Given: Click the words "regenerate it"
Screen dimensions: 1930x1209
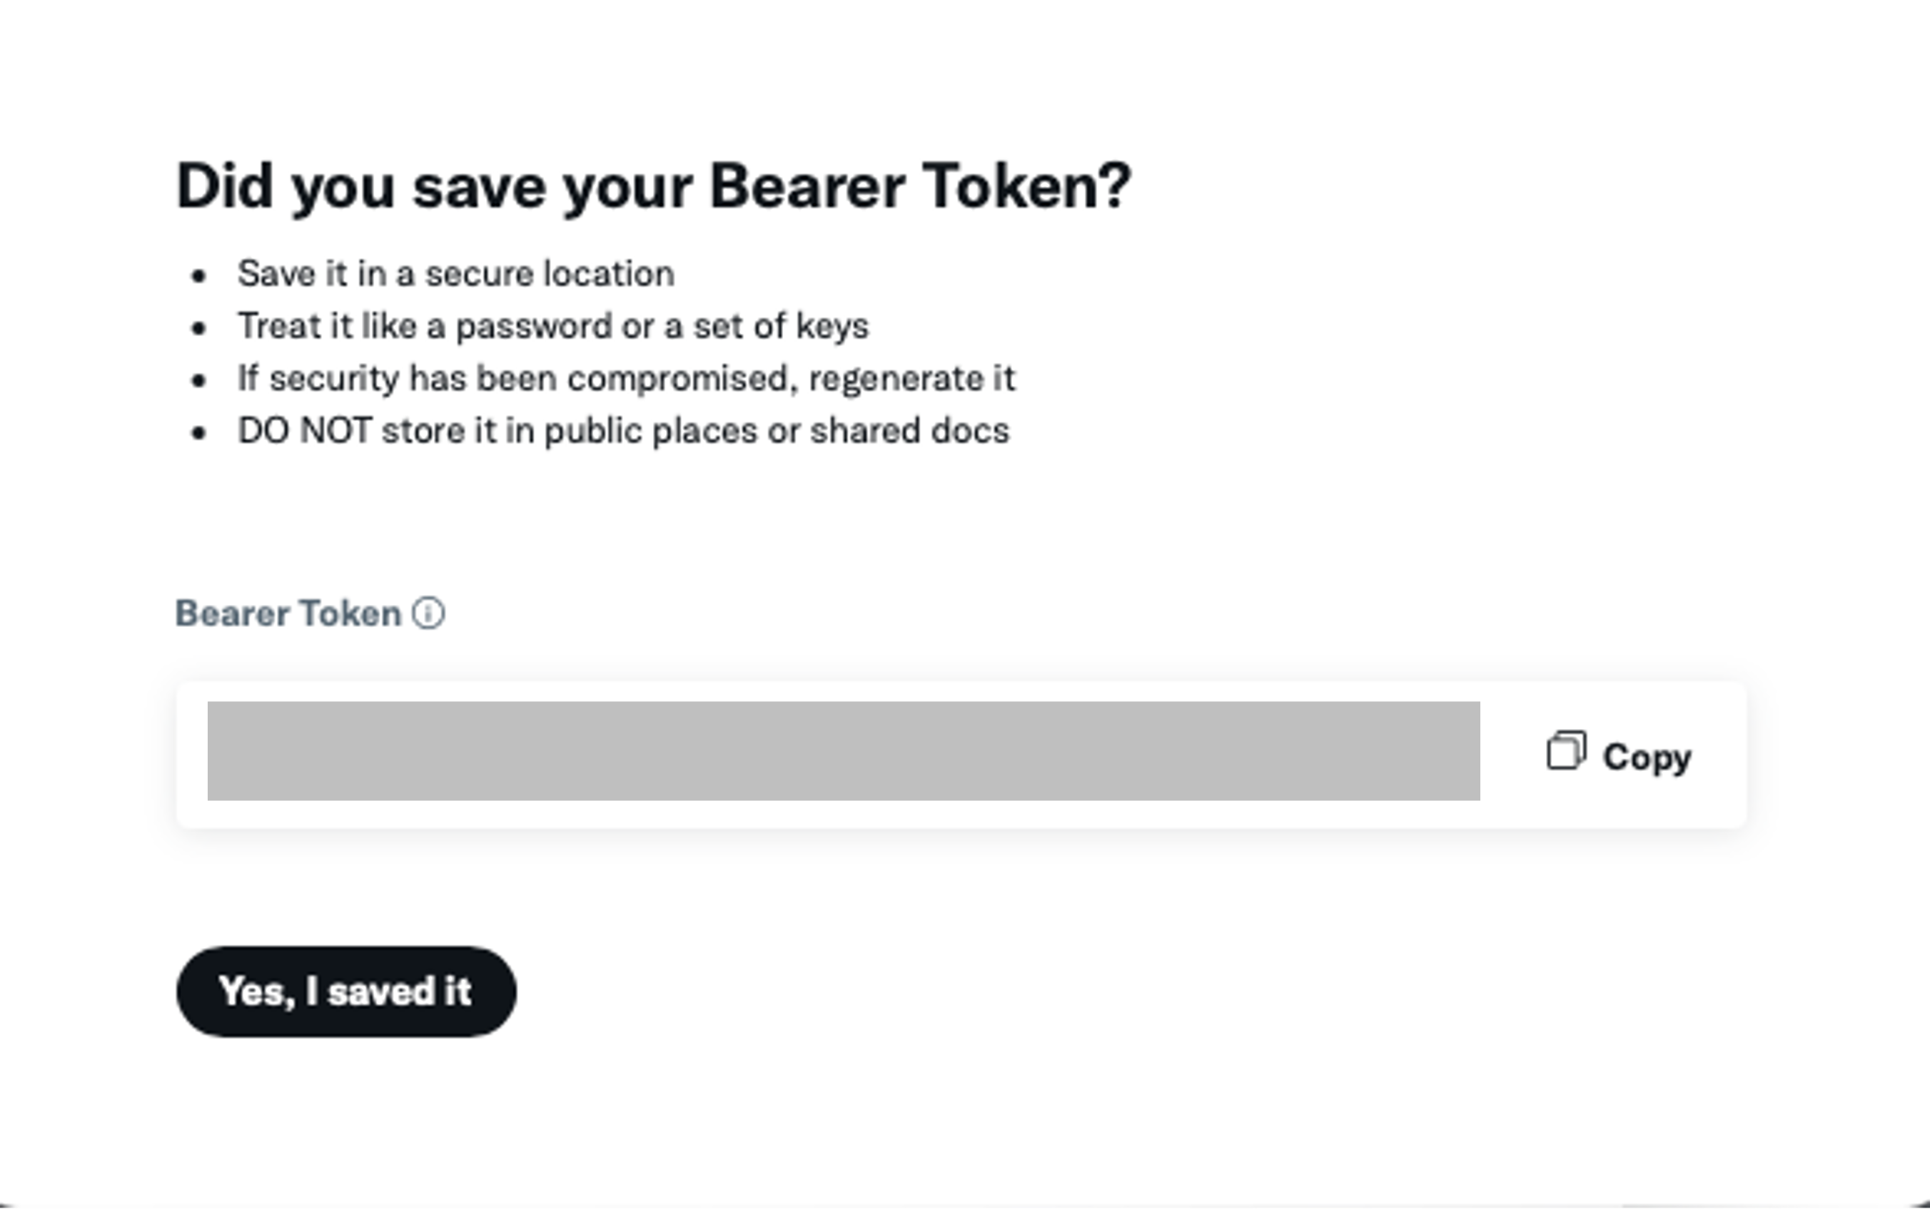Looking at the screenshot, I should coord(911,379).
